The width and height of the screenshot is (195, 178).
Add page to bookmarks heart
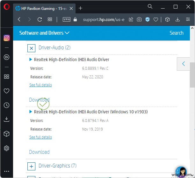click(156, 19)
